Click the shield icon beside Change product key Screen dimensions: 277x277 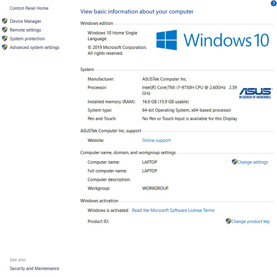[x=228, y=221]
